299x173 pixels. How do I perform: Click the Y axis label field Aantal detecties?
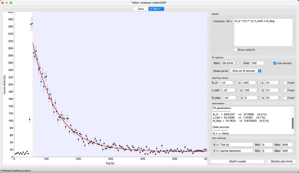pyautogui.click(x=236, y=151)
